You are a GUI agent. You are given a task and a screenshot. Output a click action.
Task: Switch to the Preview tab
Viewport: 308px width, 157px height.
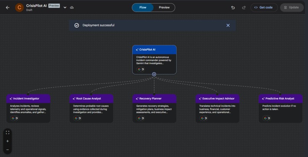point(164,8)
